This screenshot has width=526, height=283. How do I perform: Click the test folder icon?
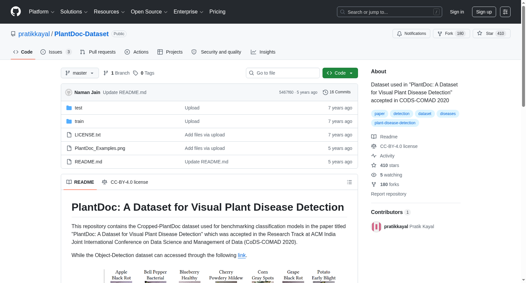(x=69, y=108)
